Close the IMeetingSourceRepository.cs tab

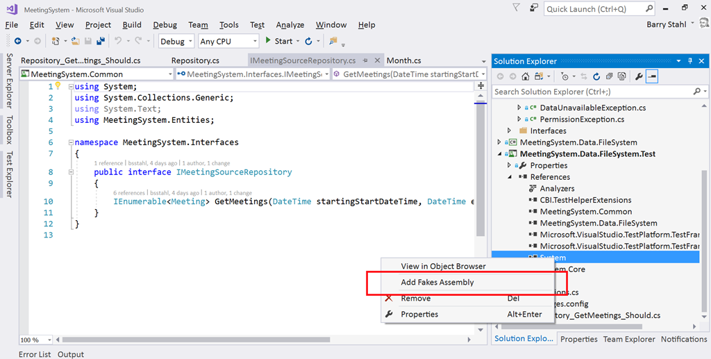coord(377,60)
